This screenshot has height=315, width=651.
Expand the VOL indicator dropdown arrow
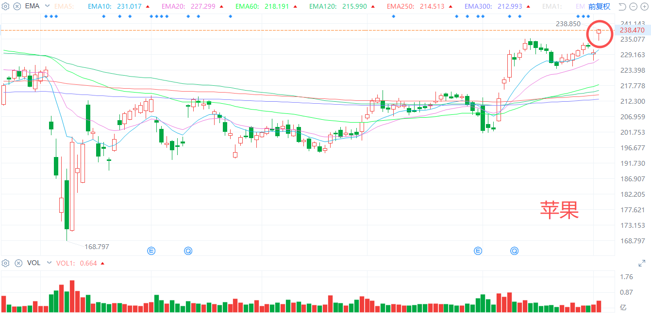tap(49, 263)
